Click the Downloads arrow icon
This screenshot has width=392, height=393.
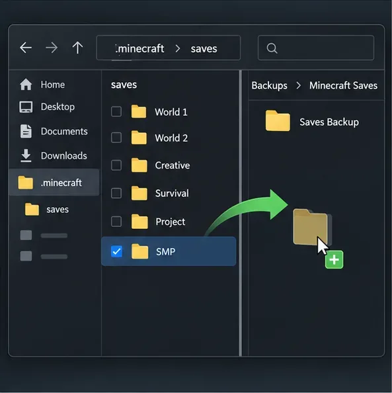[x=26, y=155]
